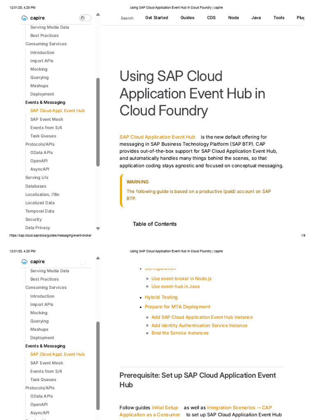This screenshot has height=420, width=315.
Task: Open the Localized Data sidebar entry
Action: point(40,203)
